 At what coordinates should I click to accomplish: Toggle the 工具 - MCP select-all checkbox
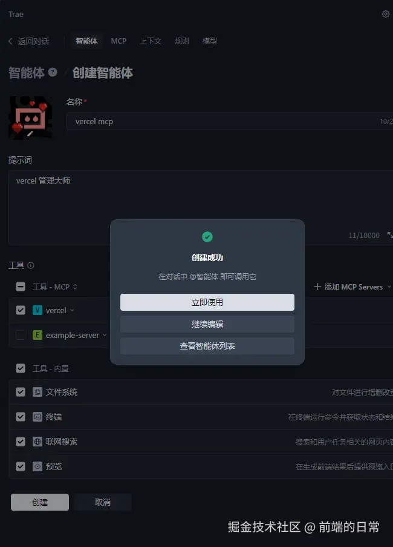coord(21,287)
